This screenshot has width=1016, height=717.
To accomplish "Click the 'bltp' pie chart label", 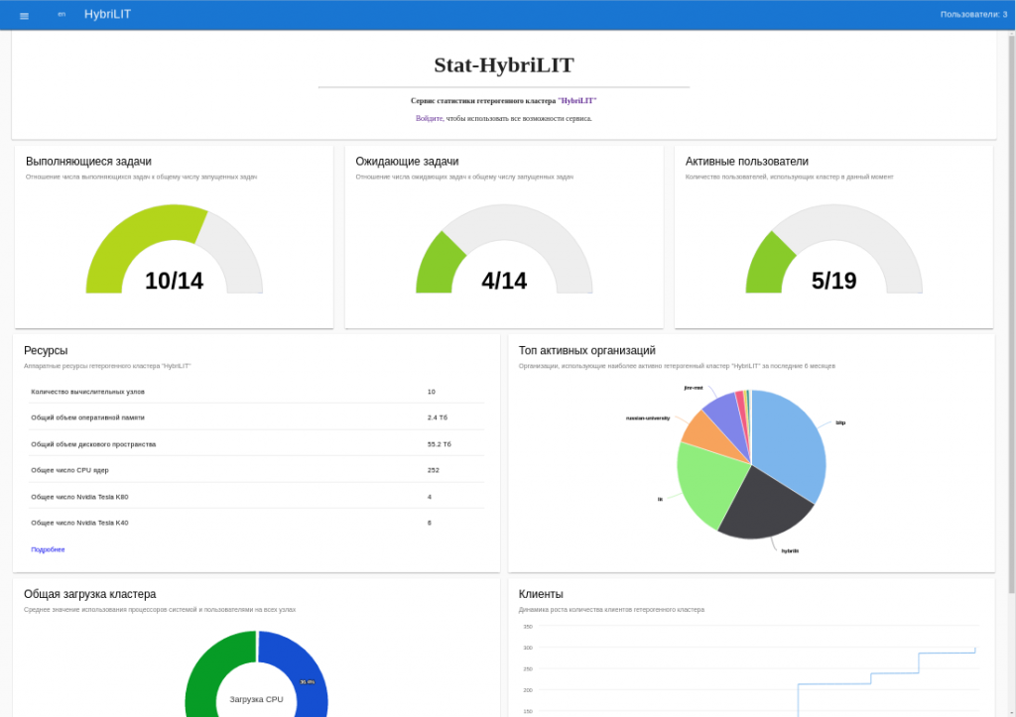I will tap(840, 422).
